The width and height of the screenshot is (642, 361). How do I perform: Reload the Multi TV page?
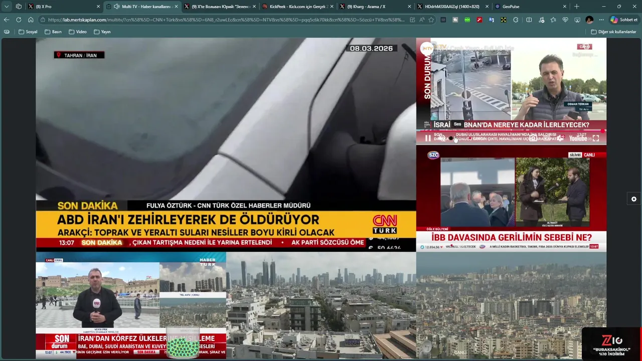19,20
